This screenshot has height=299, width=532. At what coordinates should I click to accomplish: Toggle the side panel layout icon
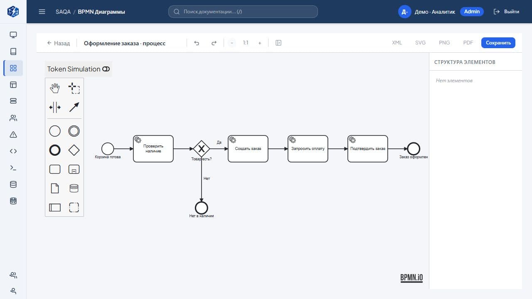tap(278, 43)
